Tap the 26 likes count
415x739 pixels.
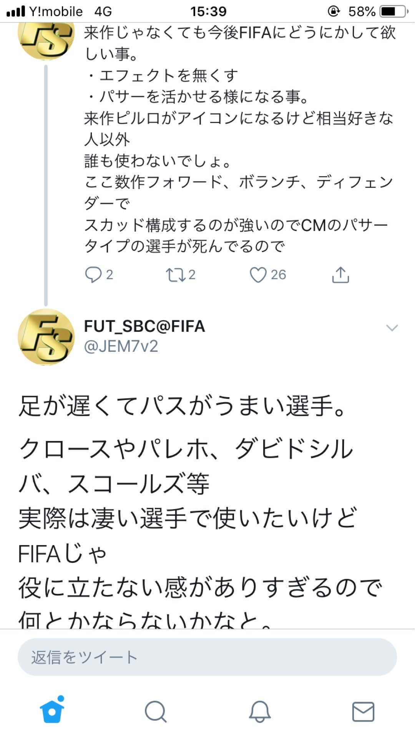coord(278,274)
